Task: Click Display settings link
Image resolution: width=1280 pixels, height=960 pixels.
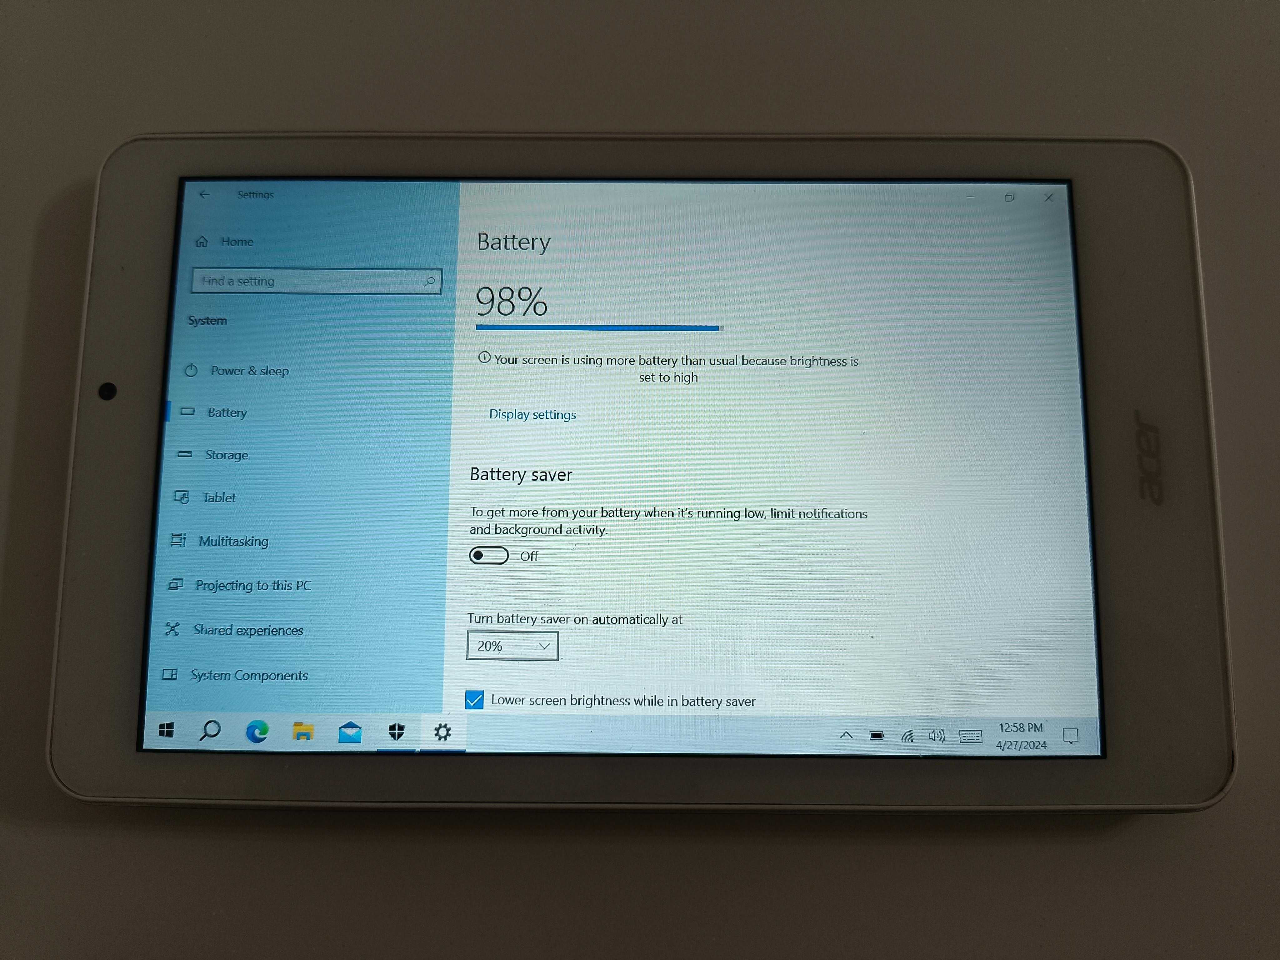Action: tap(531, 413)
